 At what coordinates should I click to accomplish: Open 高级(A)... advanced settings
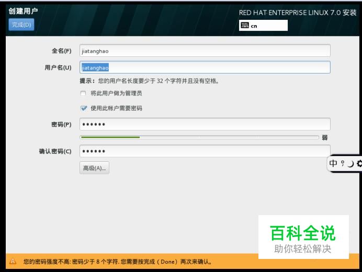tap(95, 168)
